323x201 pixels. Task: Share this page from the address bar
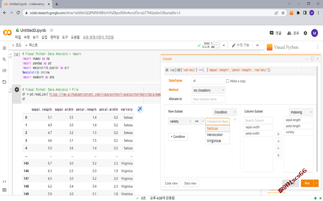(x=276, y=13)
